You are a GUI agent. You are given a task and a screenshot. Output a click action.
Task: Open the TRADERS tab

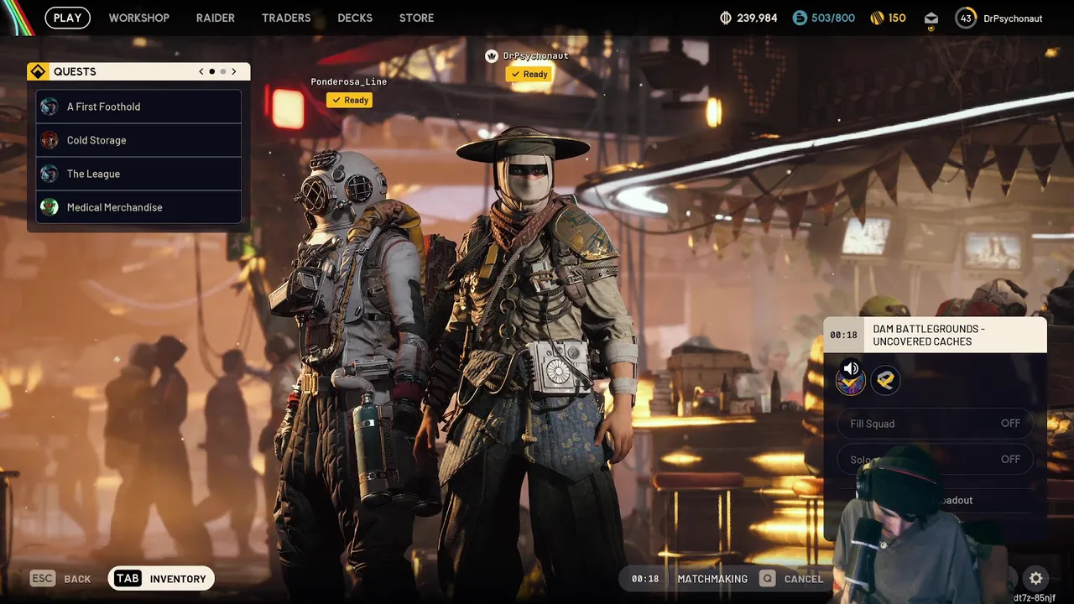(x=286, y=18)
